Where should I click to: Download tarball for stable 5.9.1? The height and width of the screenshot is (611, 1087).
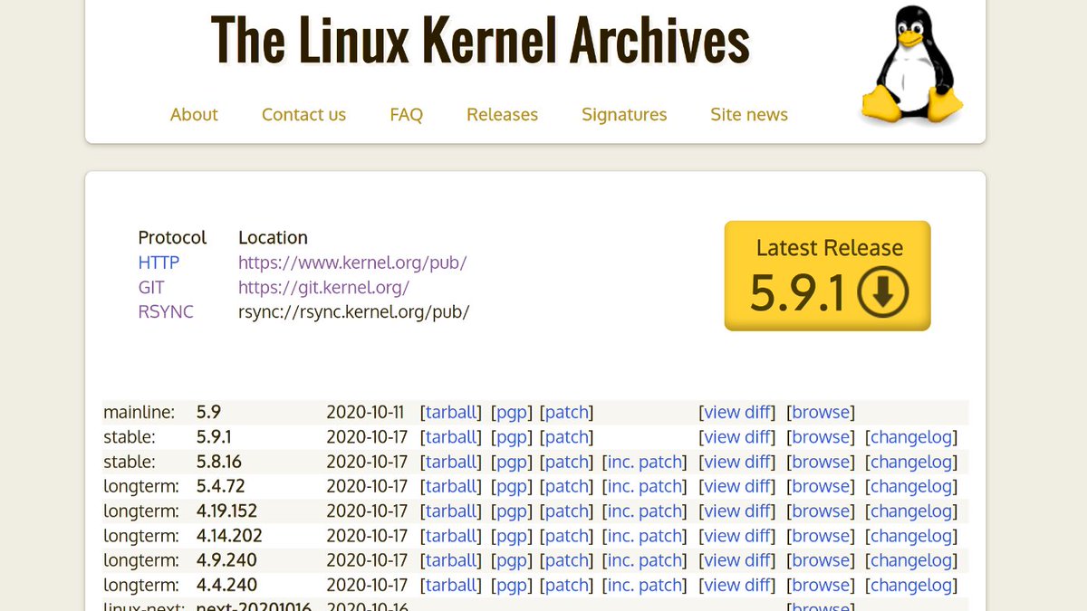(x=451, y=436)
